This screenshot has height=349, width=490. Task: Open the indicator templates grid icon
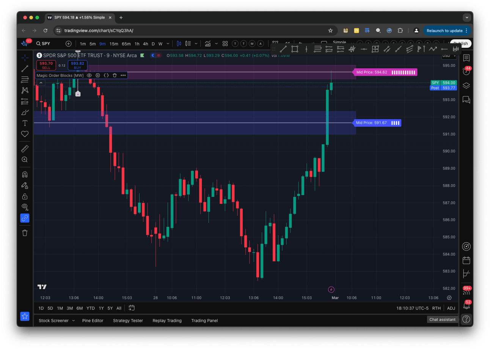point(225,44)
